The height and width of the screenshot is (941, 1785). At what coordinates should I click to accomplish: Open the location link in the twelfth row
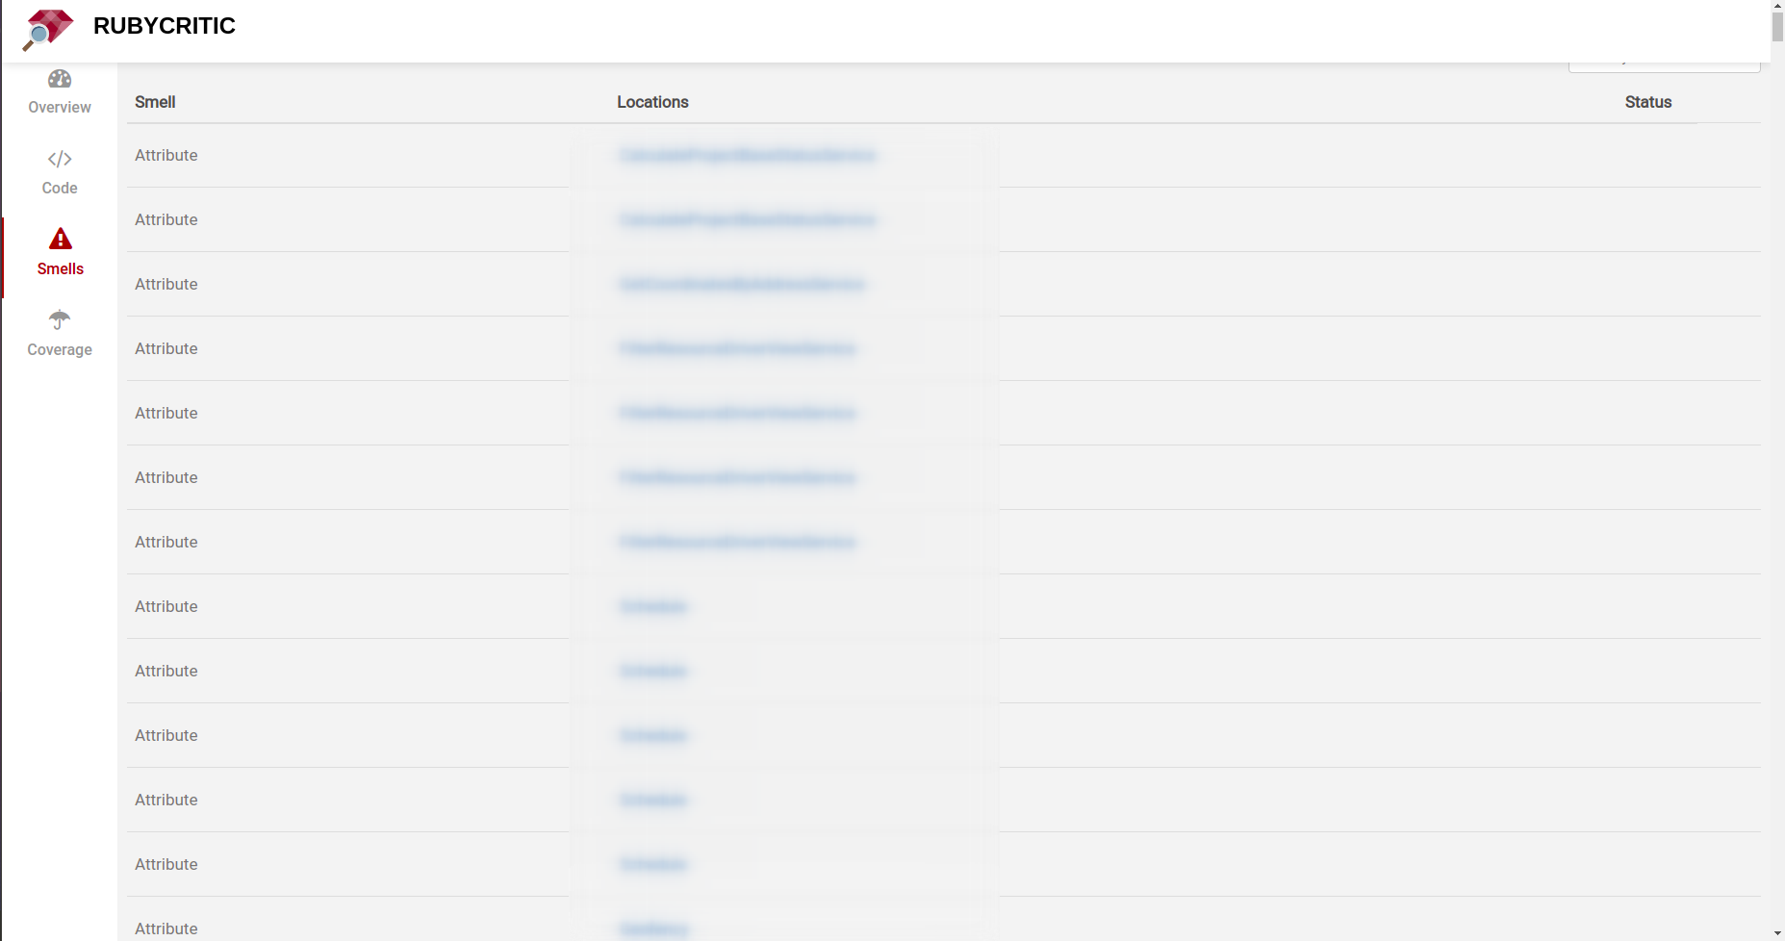point(653,864)
